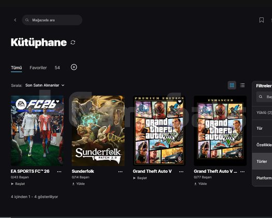Click the back arrow icon
The width and height of the screenshot is (272, 218).
click(x=15, y=20)
